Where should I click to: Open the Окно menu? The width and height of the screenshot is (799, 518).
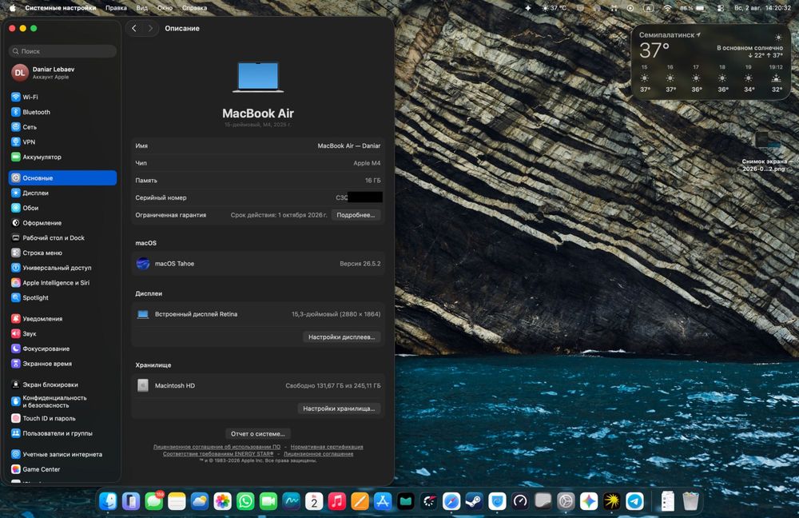coord(165,8)
